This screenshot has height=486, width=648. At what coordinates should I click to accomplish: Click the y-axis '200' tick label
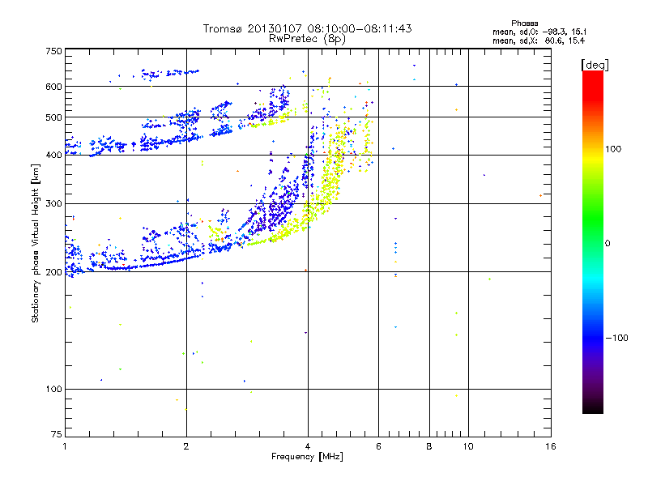(x=53, y=272)
